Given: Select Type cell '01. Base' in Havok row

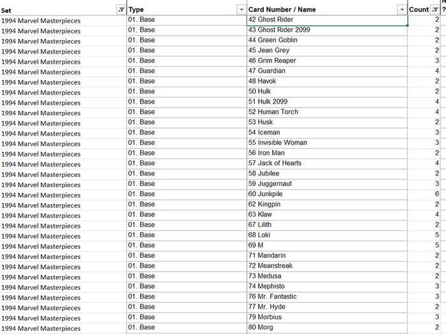Looking at the screenshot, I should pyautogui.click(x=187, y=81).
